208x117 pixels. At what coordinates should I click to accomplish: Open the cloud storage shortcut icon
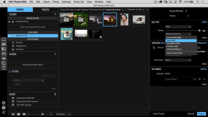(4, 58)
